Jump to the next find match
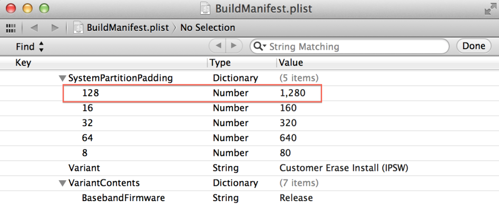Image resolution: width=499 pixels, height=204 pixels. tap(234, 46)
